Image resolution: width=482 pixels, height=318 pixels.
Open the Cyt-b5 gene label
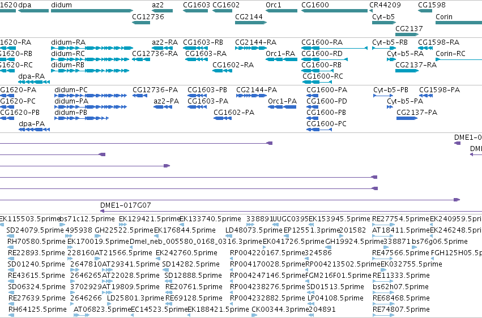coord(383,17)
